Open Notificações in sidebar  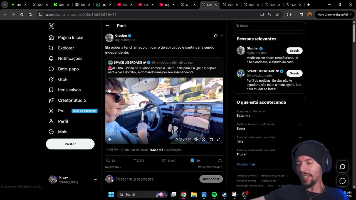65,58
